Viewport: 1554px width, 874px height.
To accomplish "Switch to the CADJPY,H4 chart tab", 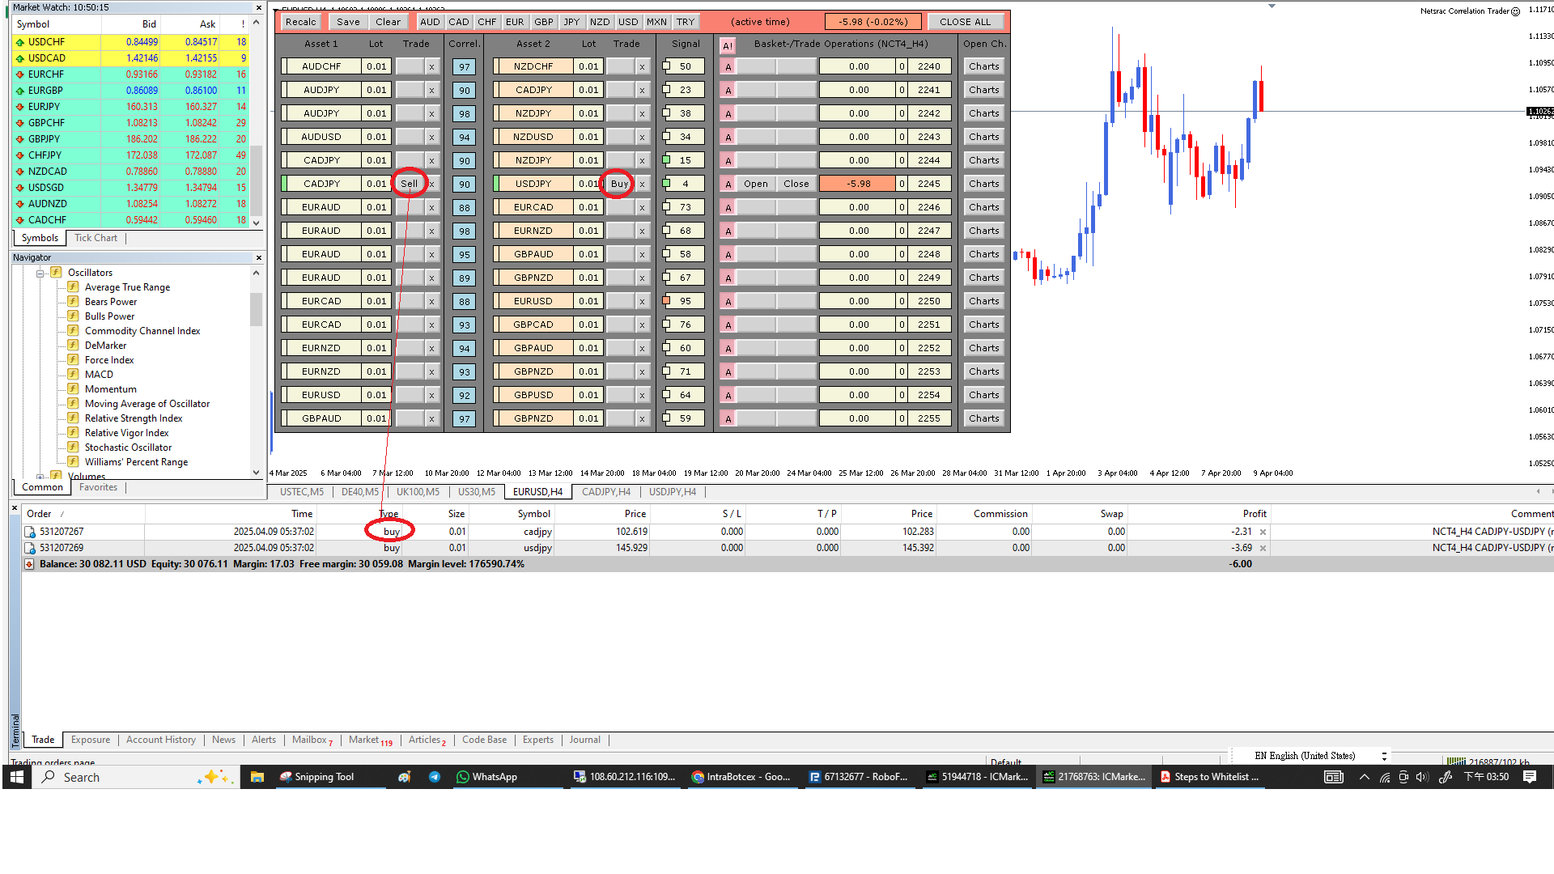I will 605,492.
